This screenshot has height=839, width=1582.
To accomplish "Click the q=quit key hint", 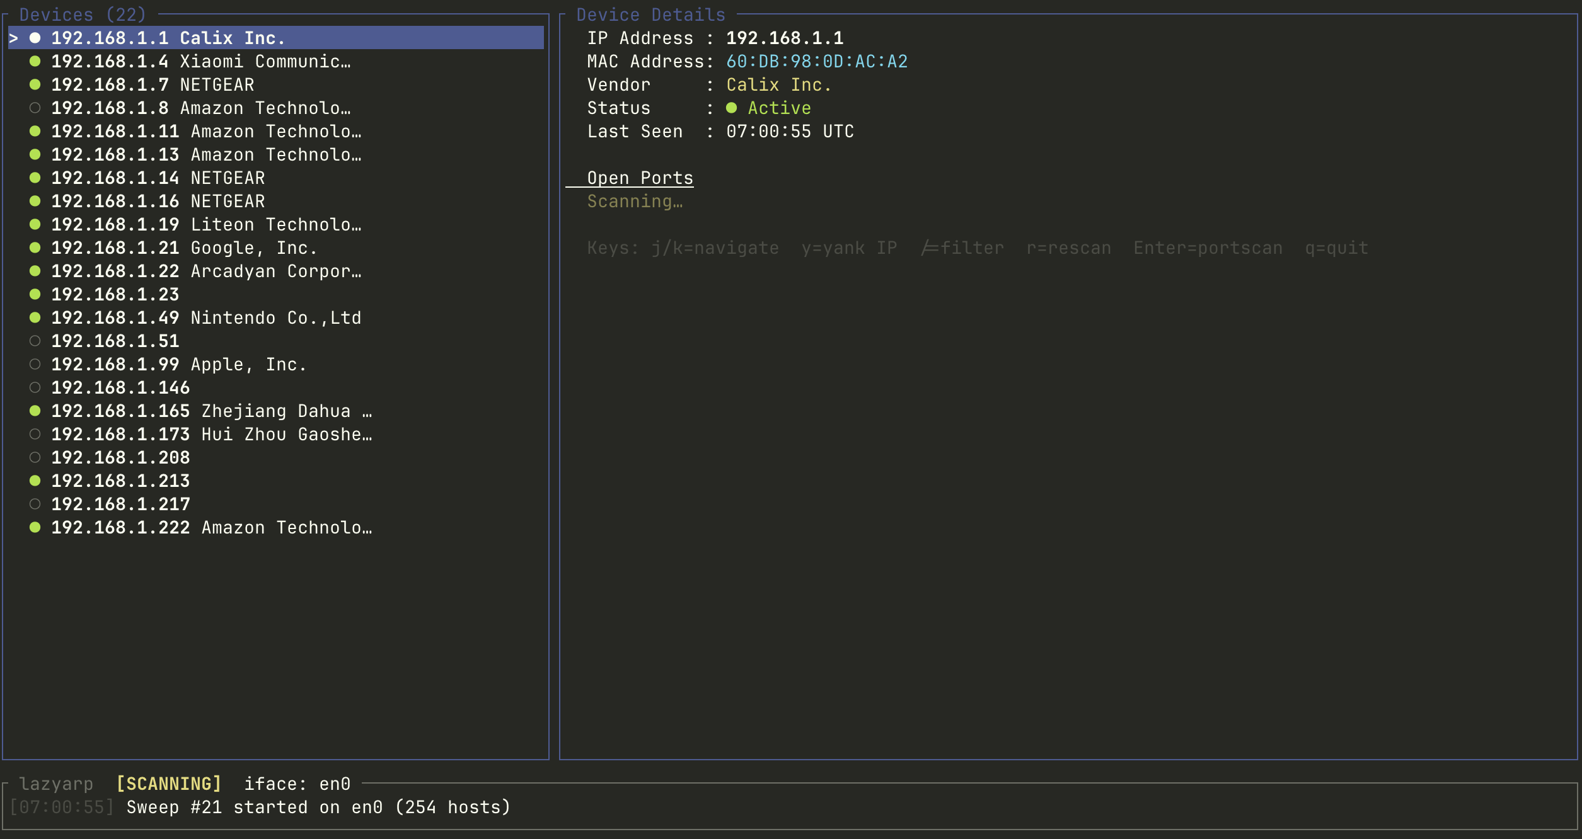I will (1336, 248).
